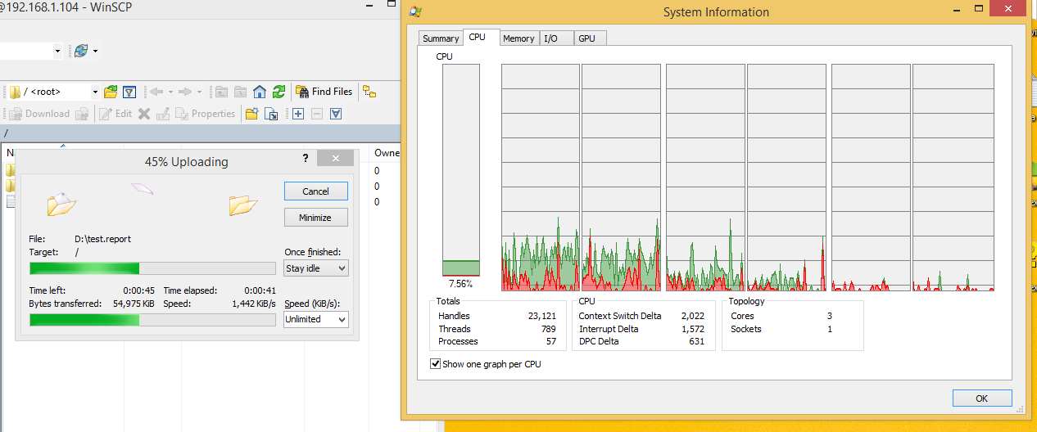This screenshot has width=1037, height=432.
Task: Go to the home directory icon
Action: 260,92
